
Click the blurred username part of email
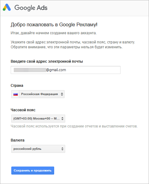coord(30,70)
